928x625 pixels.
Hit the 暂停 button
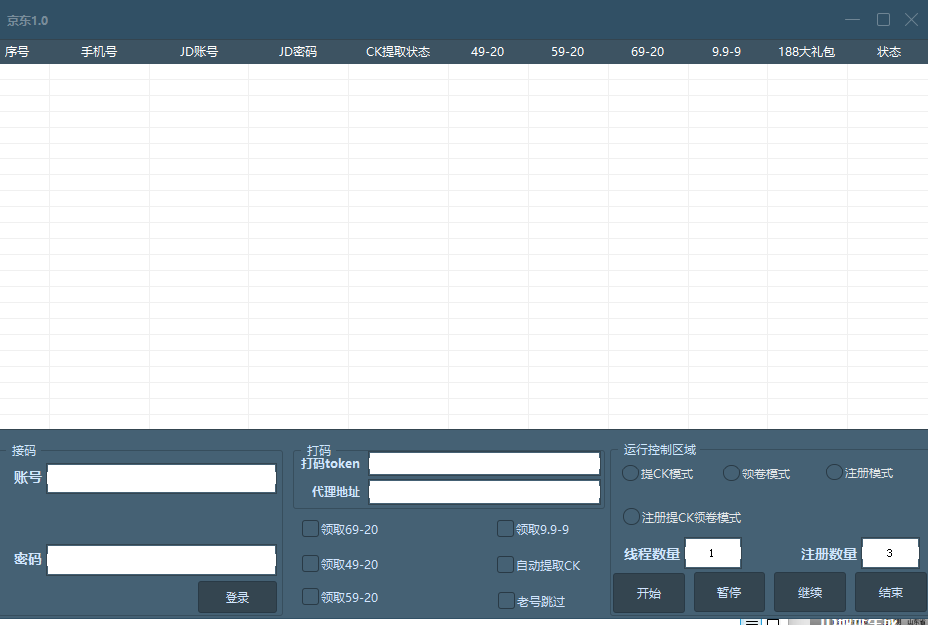pos(728,592)
